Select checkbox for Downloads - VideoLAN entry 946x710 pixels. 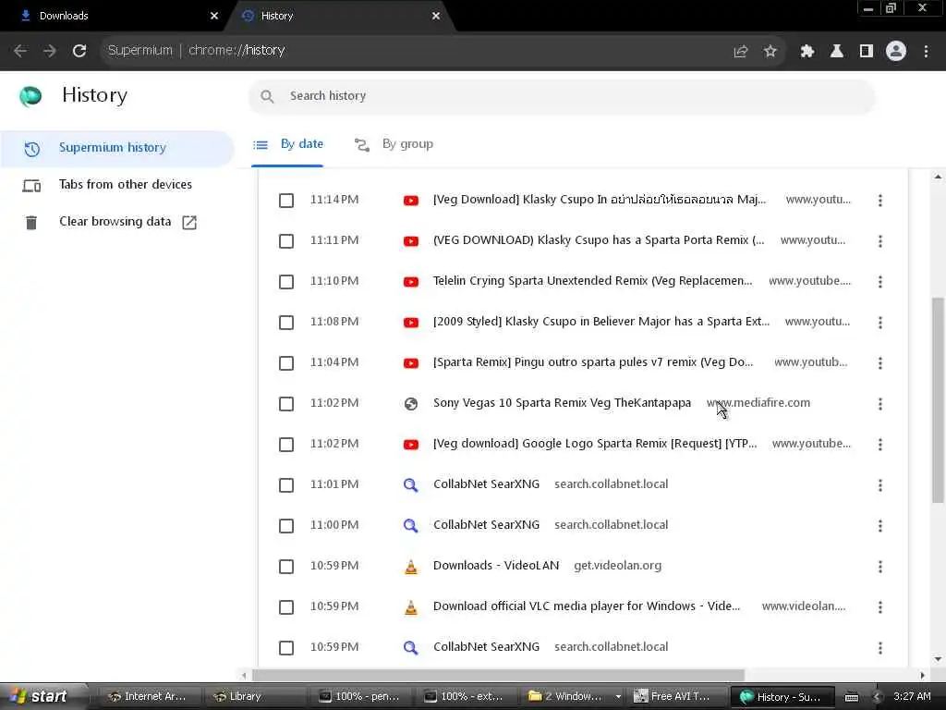(286, 567)
